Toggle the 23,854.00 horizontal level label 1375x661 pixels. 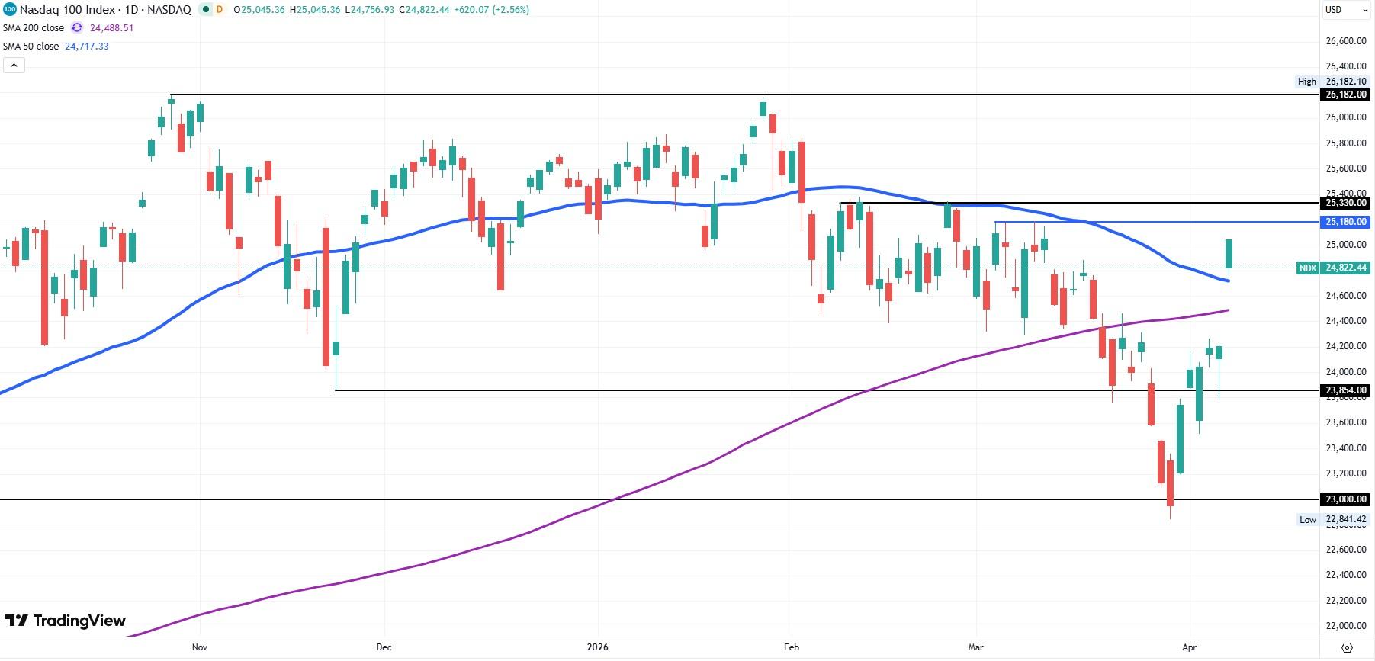pos(1344,390)
